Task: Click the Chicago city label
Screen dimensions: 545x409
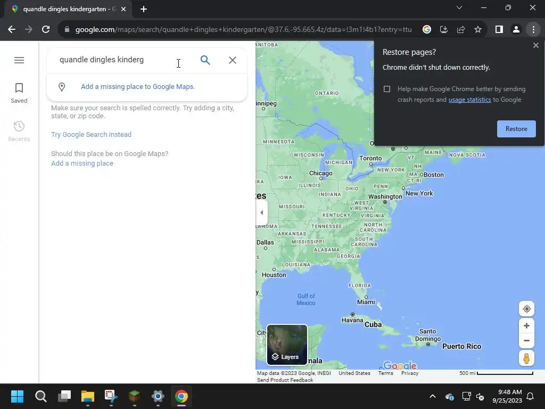Action: coord(320,173)
